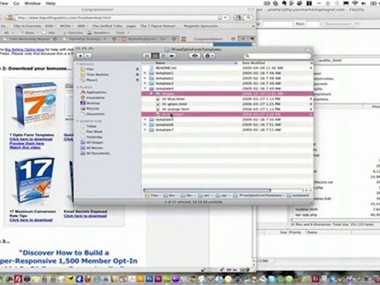The width and height of the screenshot is (380, 285).
Task: Eject the Files device in sidebar
Action: 137,69
